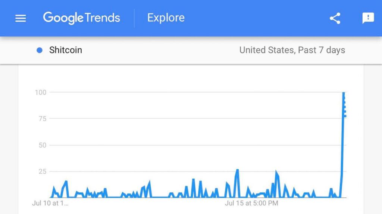The width and height of the screenshot is (382, 214).
Task: Click the dotted partial-data line segment
Action: 345,108
